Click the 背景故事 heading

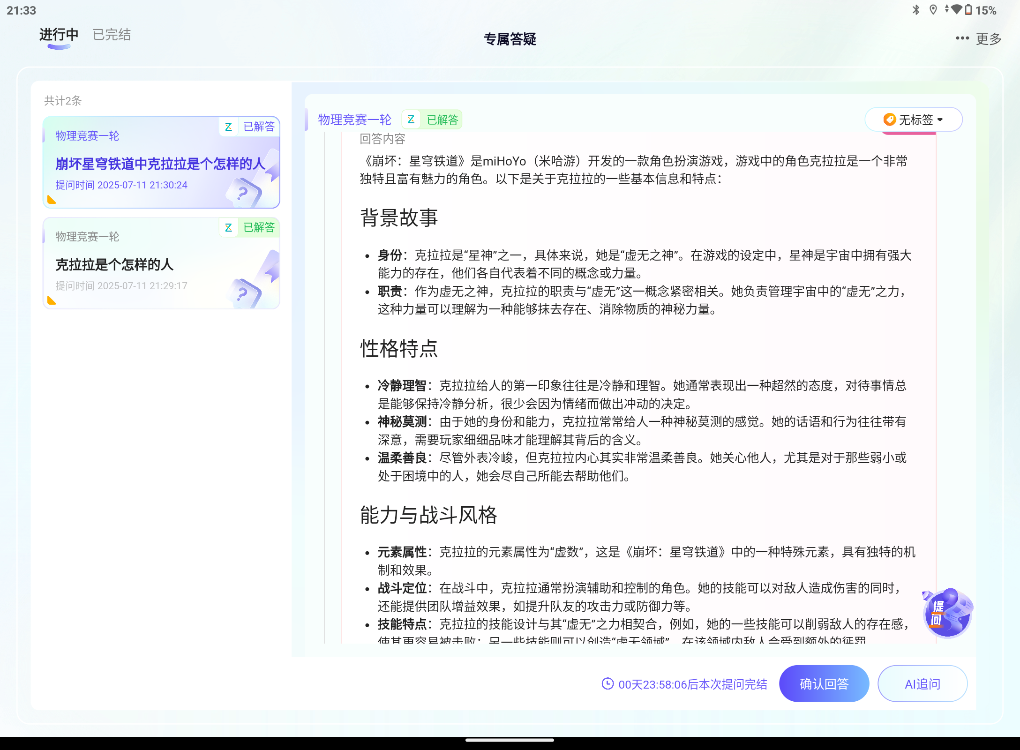click(399, 217)
